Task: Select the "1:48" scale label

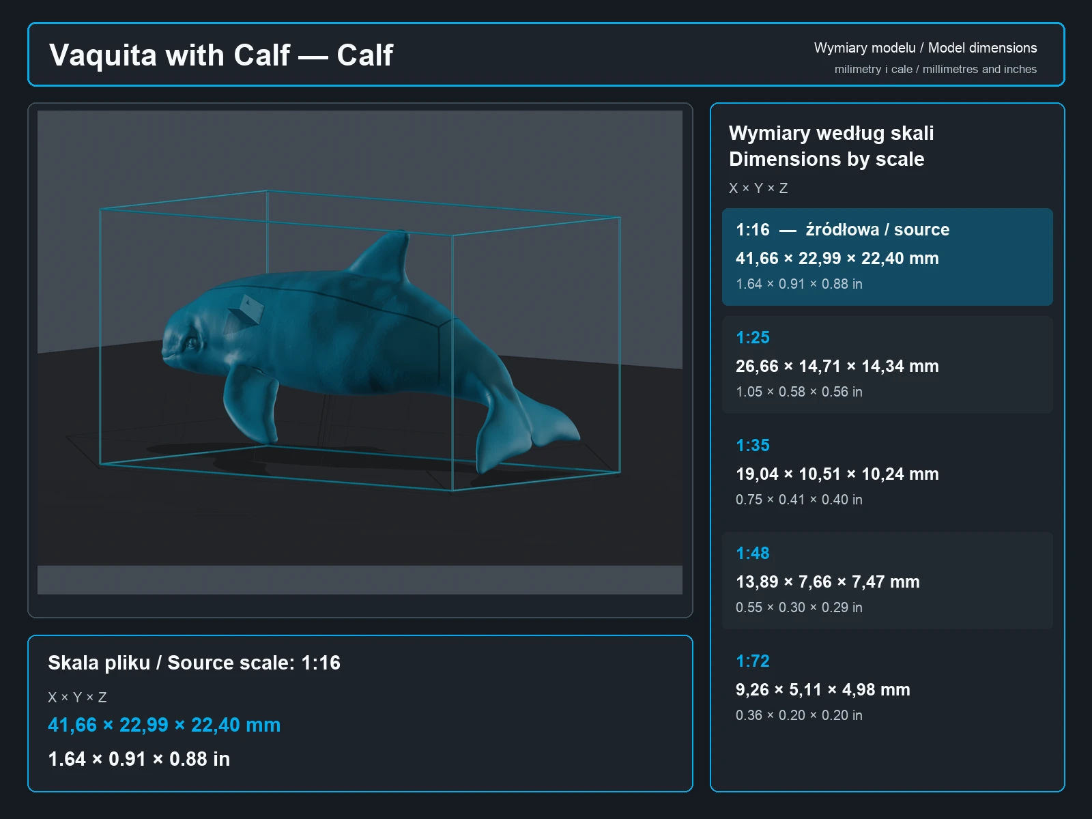Action: 753,554
